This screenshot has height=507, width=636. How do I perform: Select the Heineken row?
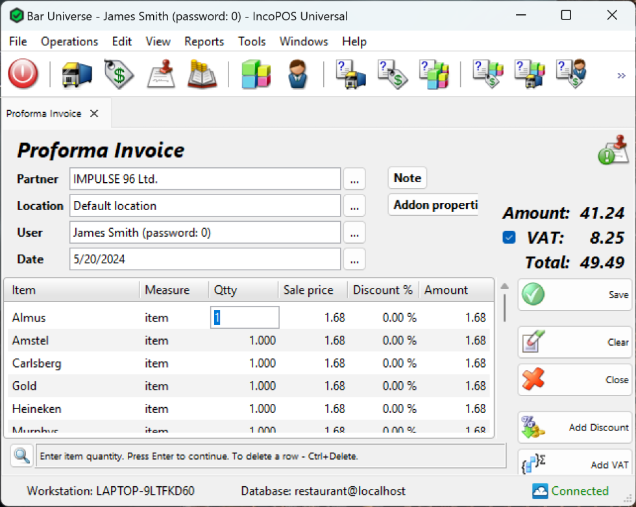(249, 408)
